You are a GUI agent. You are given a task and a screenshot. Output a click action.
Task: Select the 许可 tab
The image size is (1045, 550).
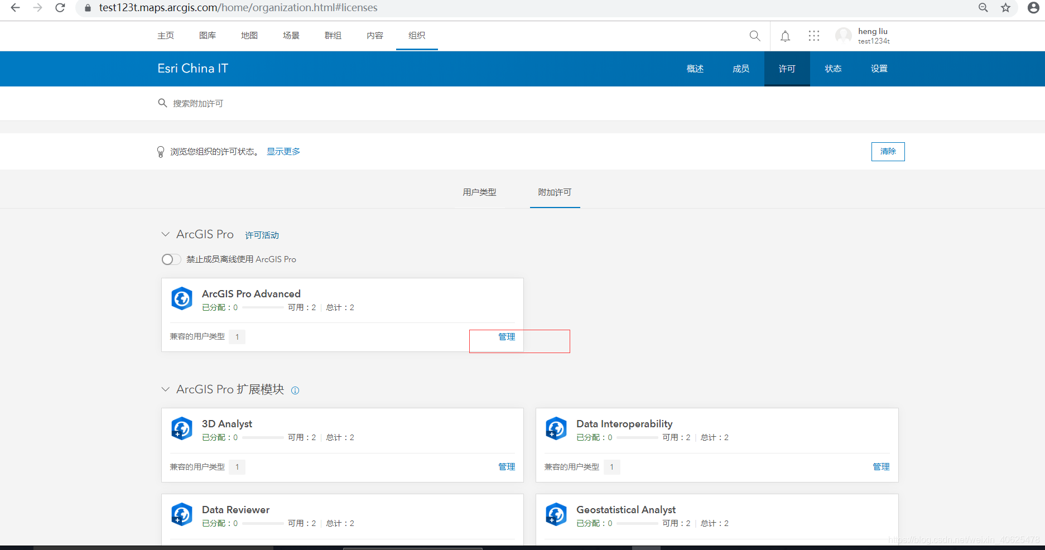click(787, 69)
